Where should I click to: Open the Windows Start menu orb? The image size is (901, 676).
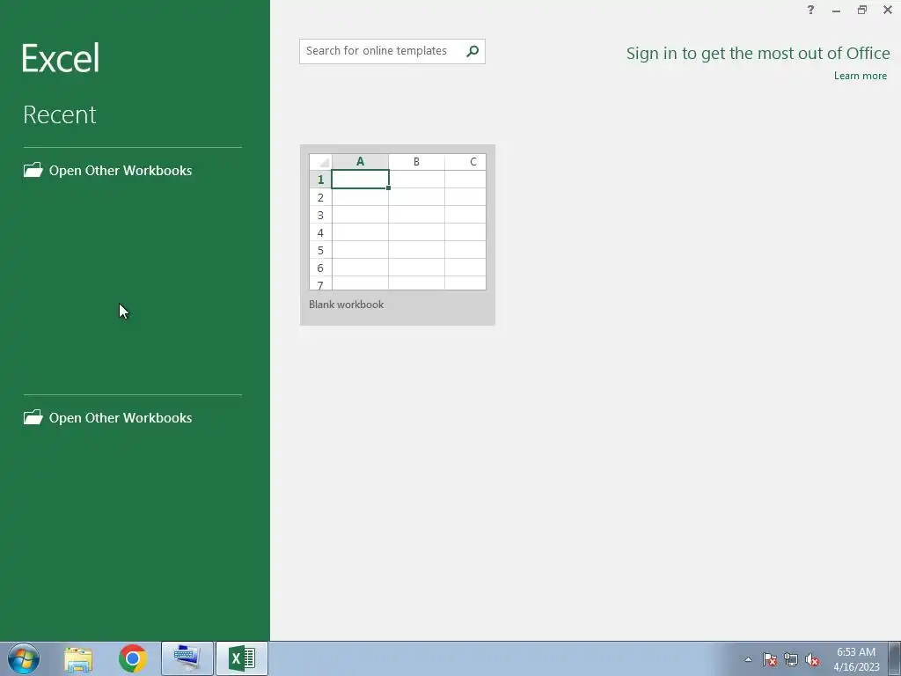(x=24, y=658)
